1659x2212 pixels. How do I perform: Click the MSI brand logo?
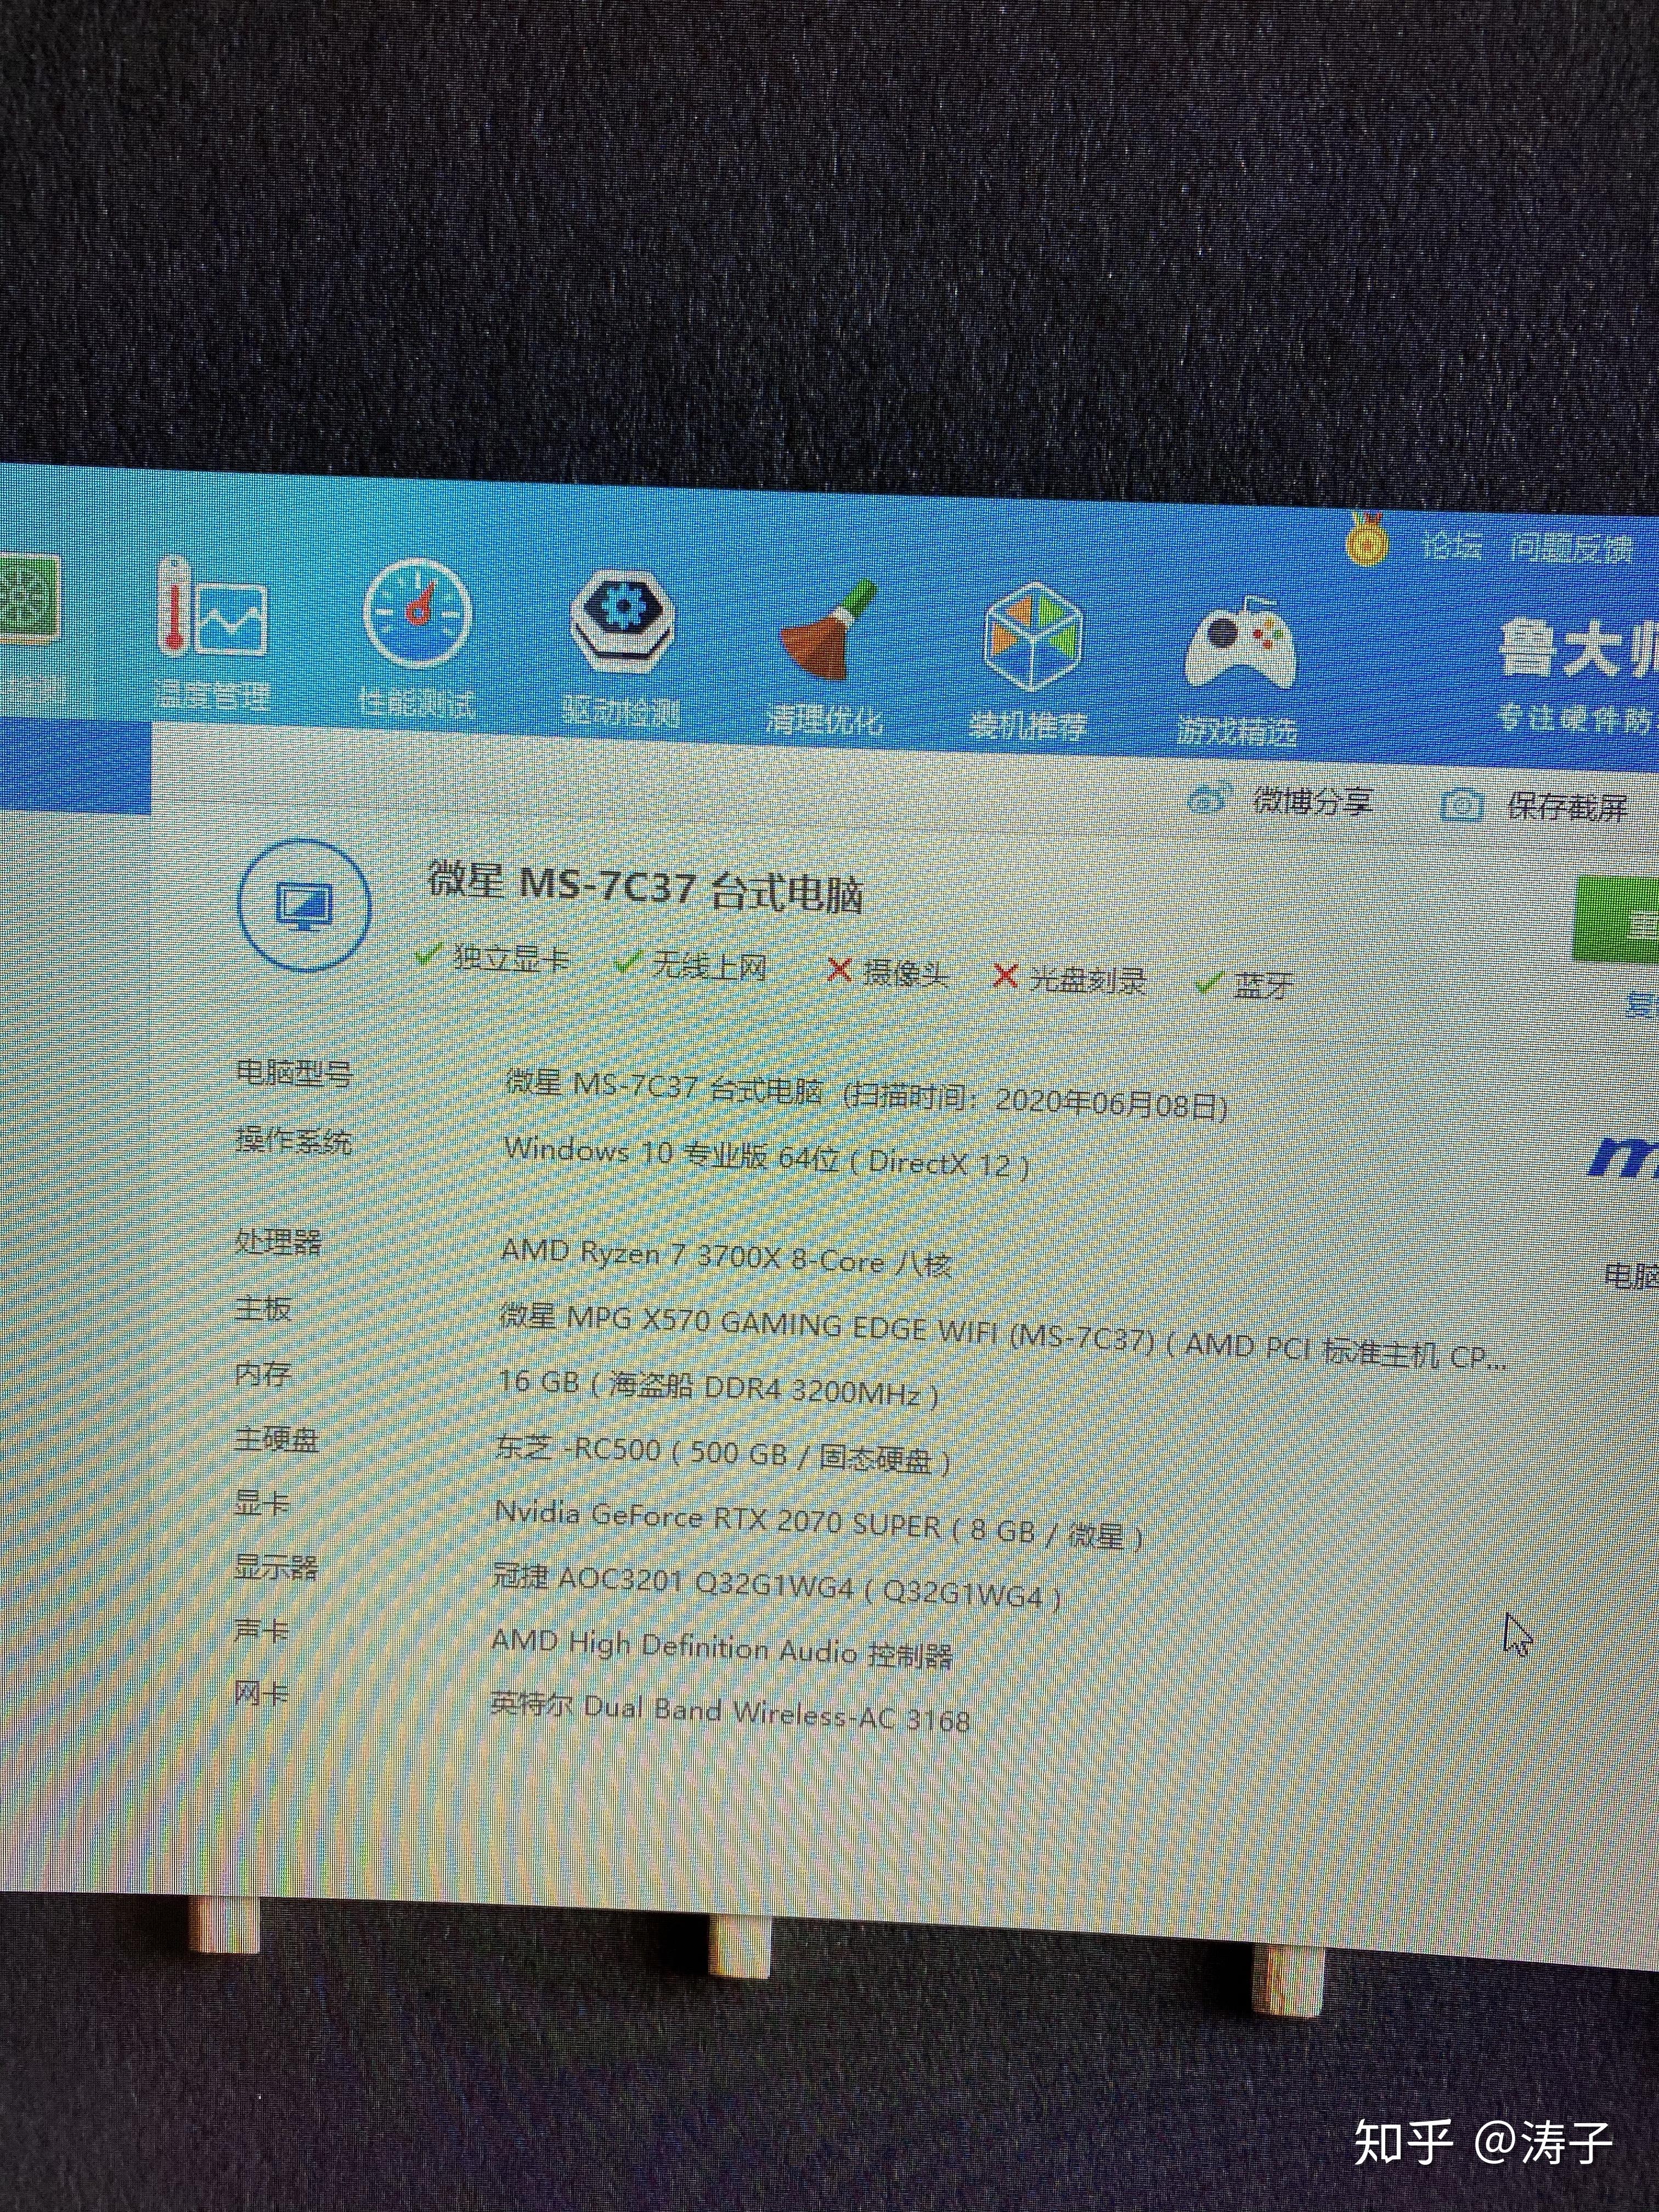pyautogui.click(x=1623, y=1157)
